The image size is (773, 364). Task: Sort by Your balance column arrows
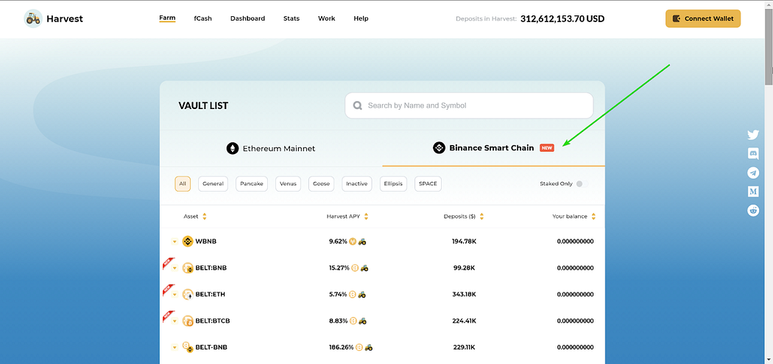(x=593, y=217)
